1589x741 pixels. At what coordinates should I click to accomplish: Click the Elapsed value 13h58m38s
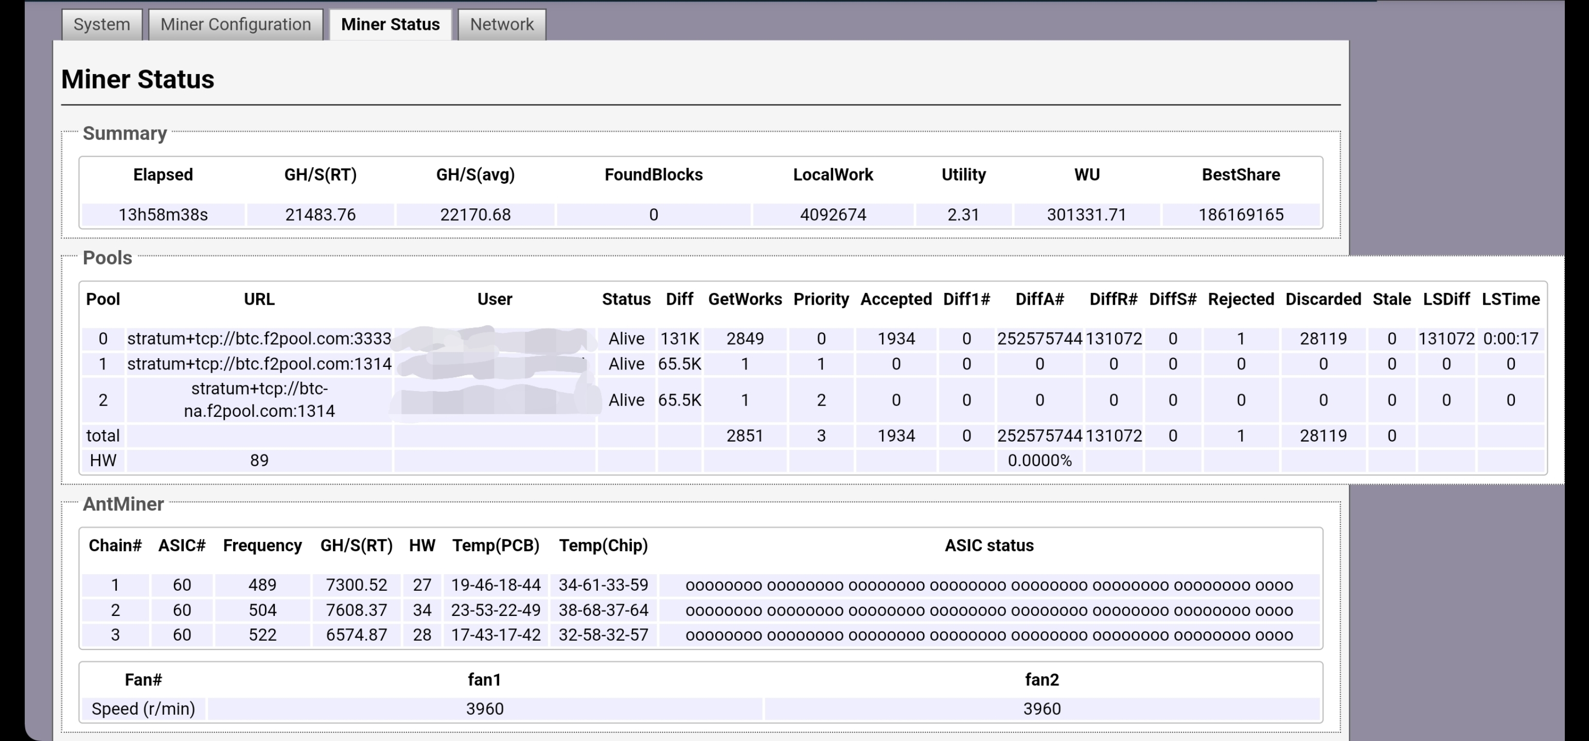click(x=163, y=215)
